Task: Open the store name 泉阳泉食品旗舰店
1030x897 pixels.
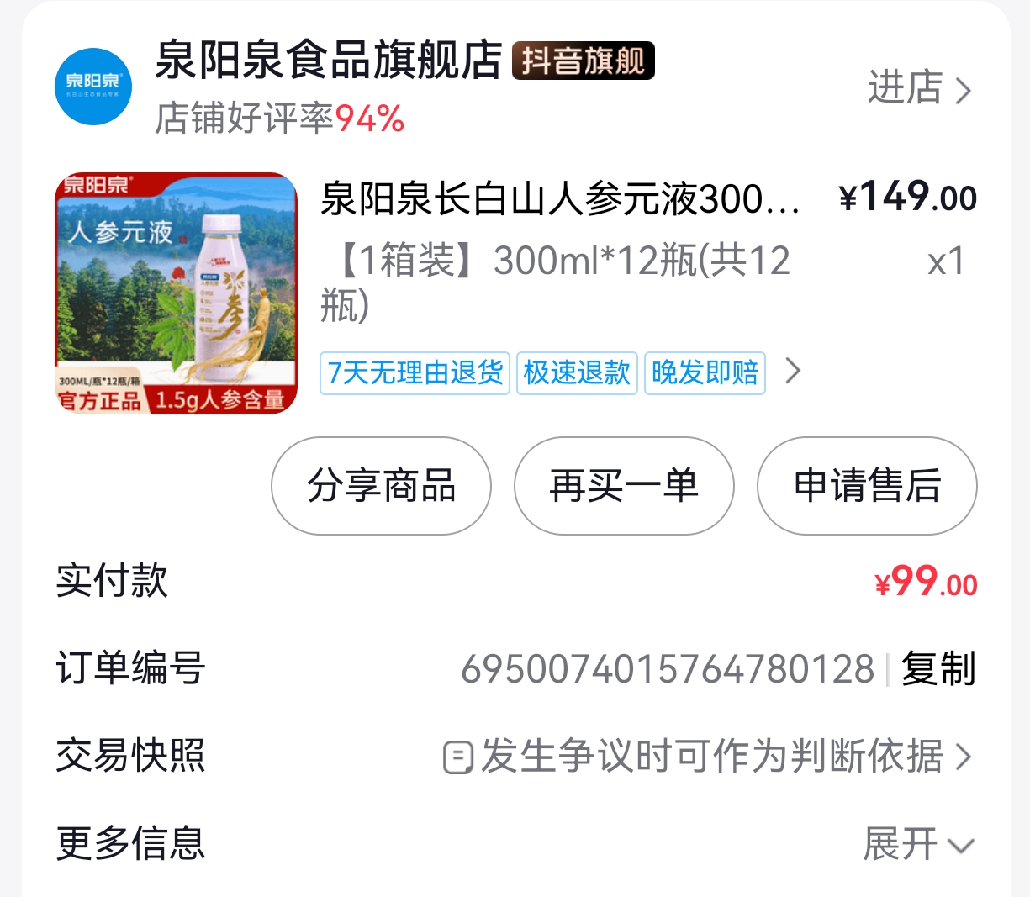Action: point(329,61)
